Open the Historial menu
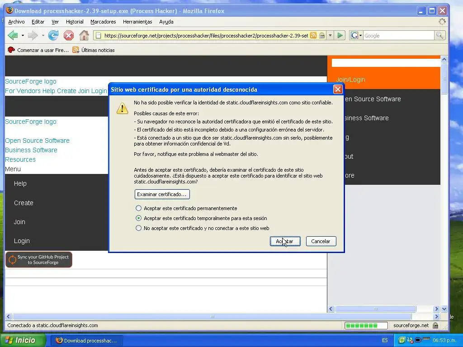 pos(75,22)
